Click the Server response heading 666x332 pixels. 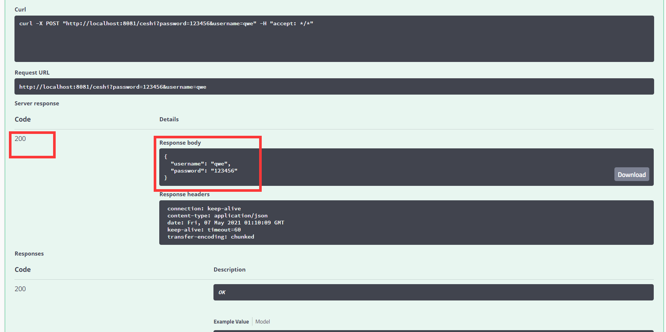tap(37, 103)
